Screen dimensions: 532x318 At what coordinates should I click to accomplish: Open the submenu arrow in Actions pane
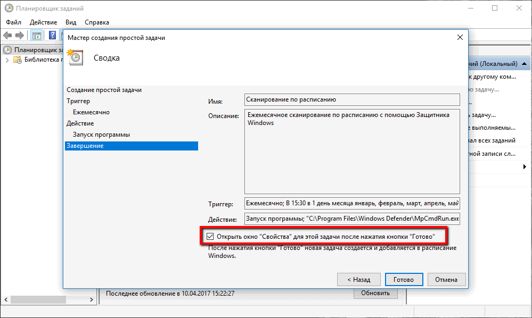(525, 166)
